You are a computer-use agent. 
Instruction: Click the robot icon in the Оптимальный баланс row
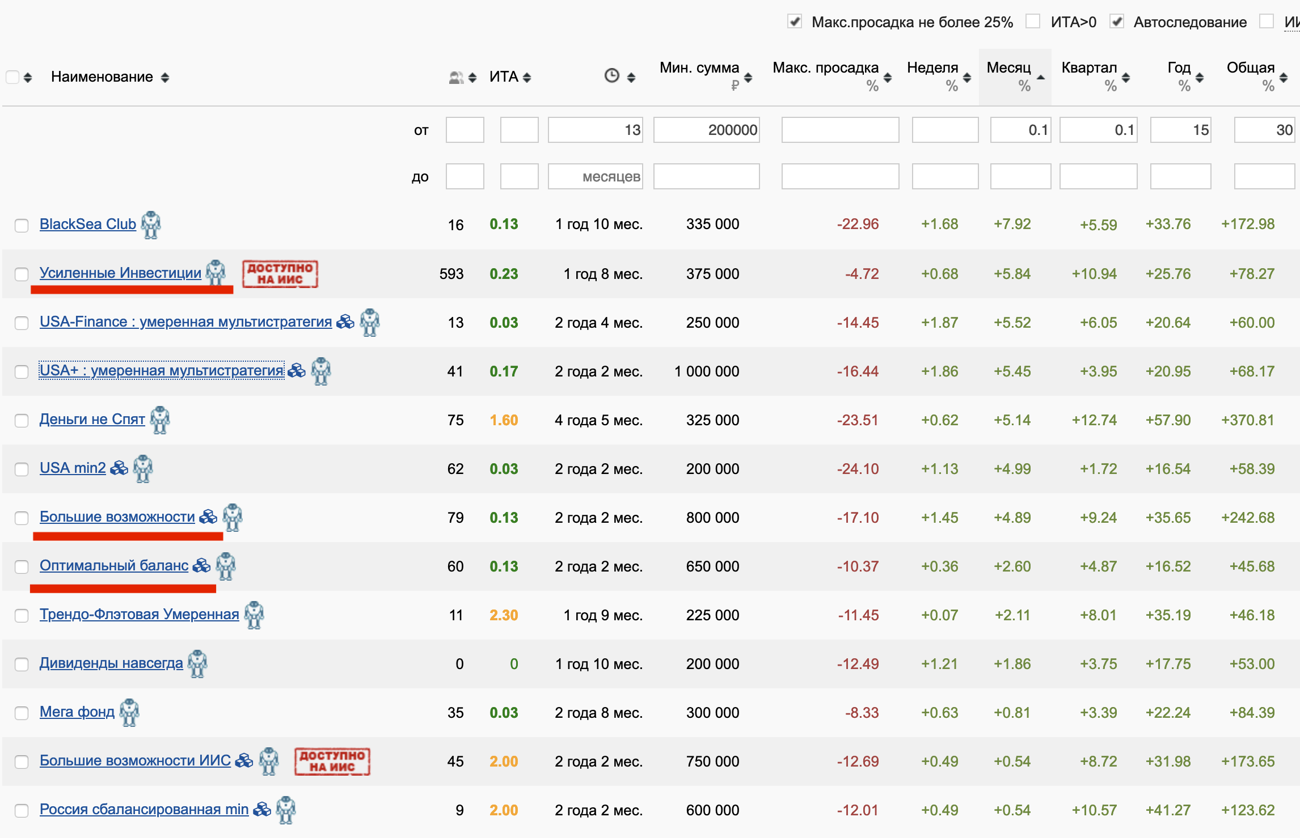[226, 566]
